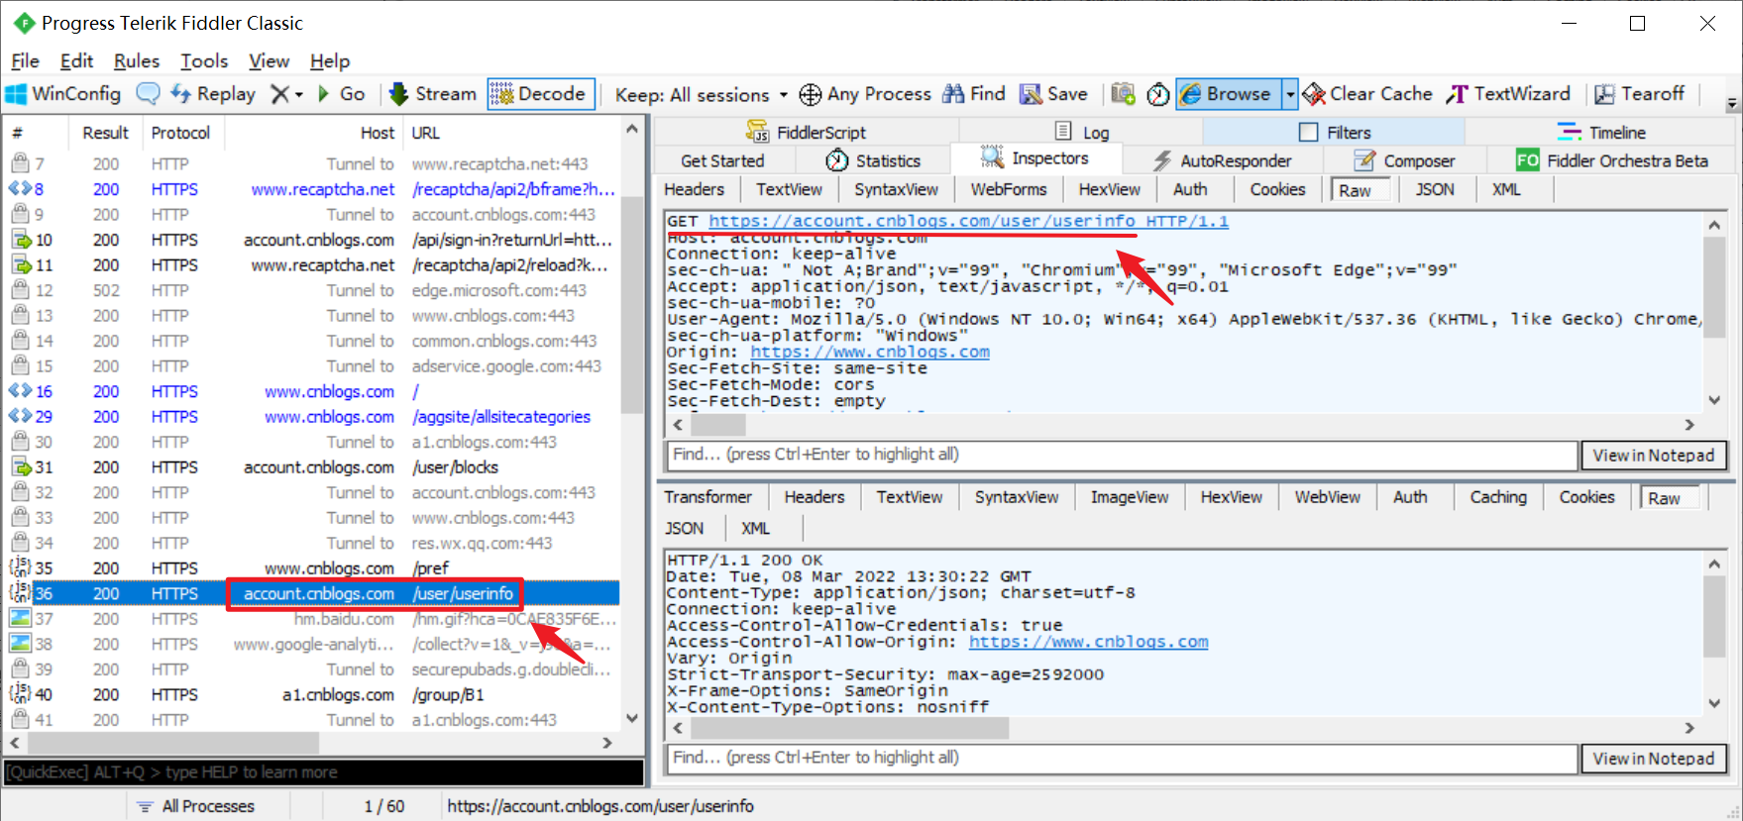Select session 31 /user/blocks row

coord(312,467)
